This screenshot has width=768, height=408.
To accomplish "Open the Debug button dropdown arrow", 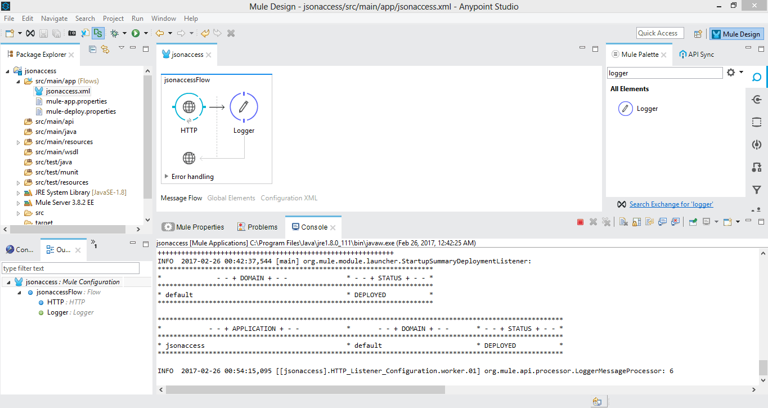I will (124, 33).
